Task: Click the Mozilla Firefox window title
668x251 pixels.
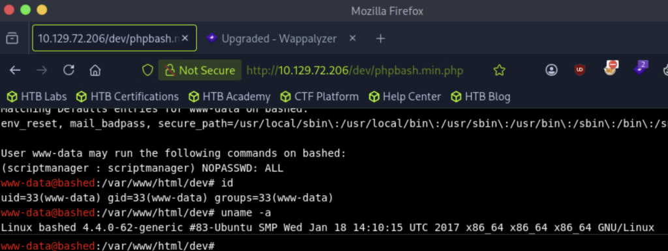Action: (387, 10)
